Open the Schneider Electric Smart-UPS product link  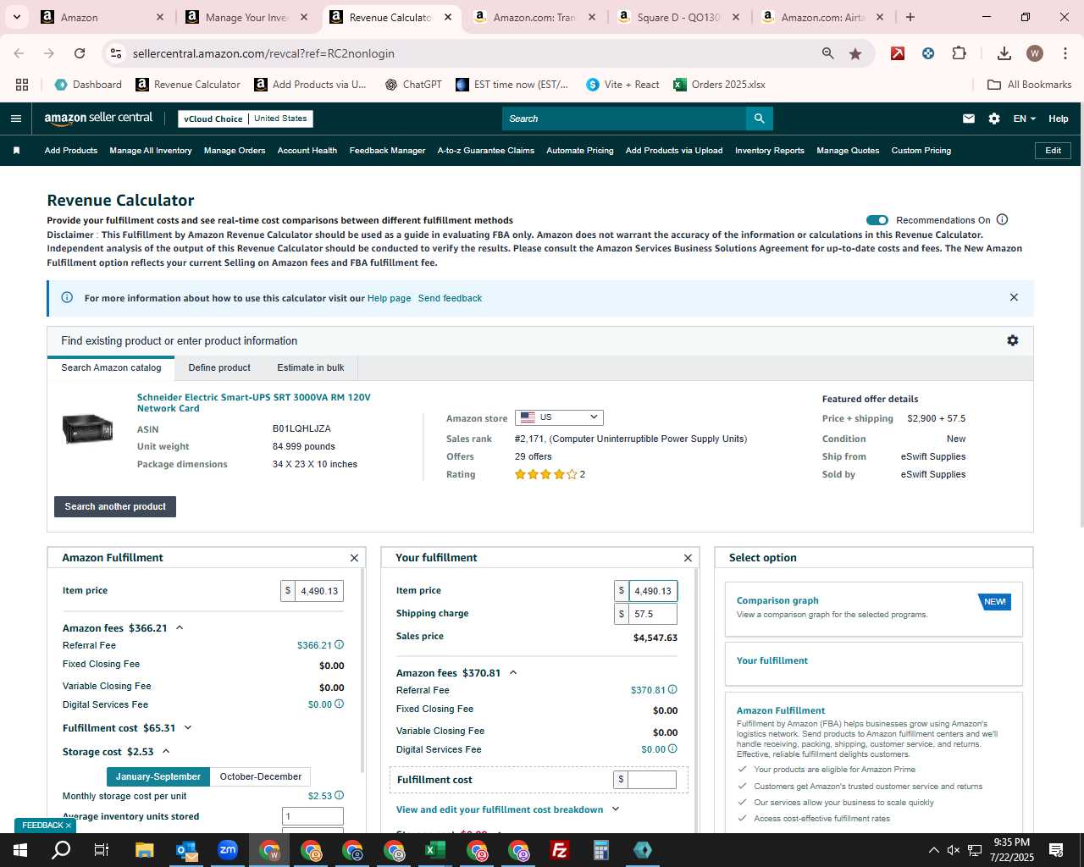254,402
